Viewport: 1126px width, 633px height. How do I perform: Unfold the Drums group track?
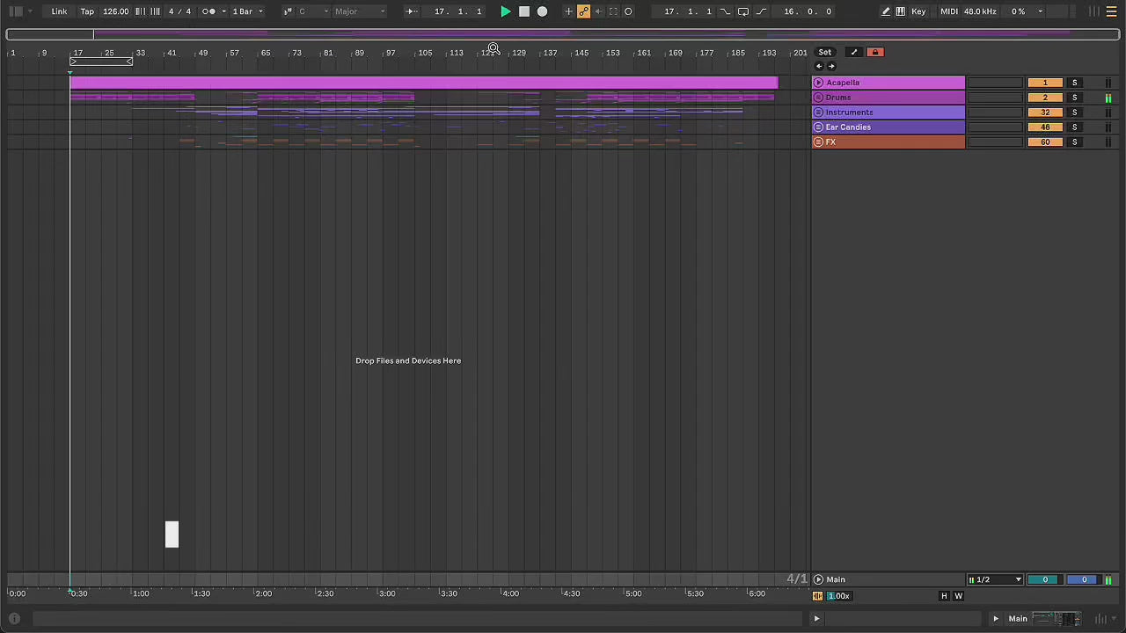818,98
